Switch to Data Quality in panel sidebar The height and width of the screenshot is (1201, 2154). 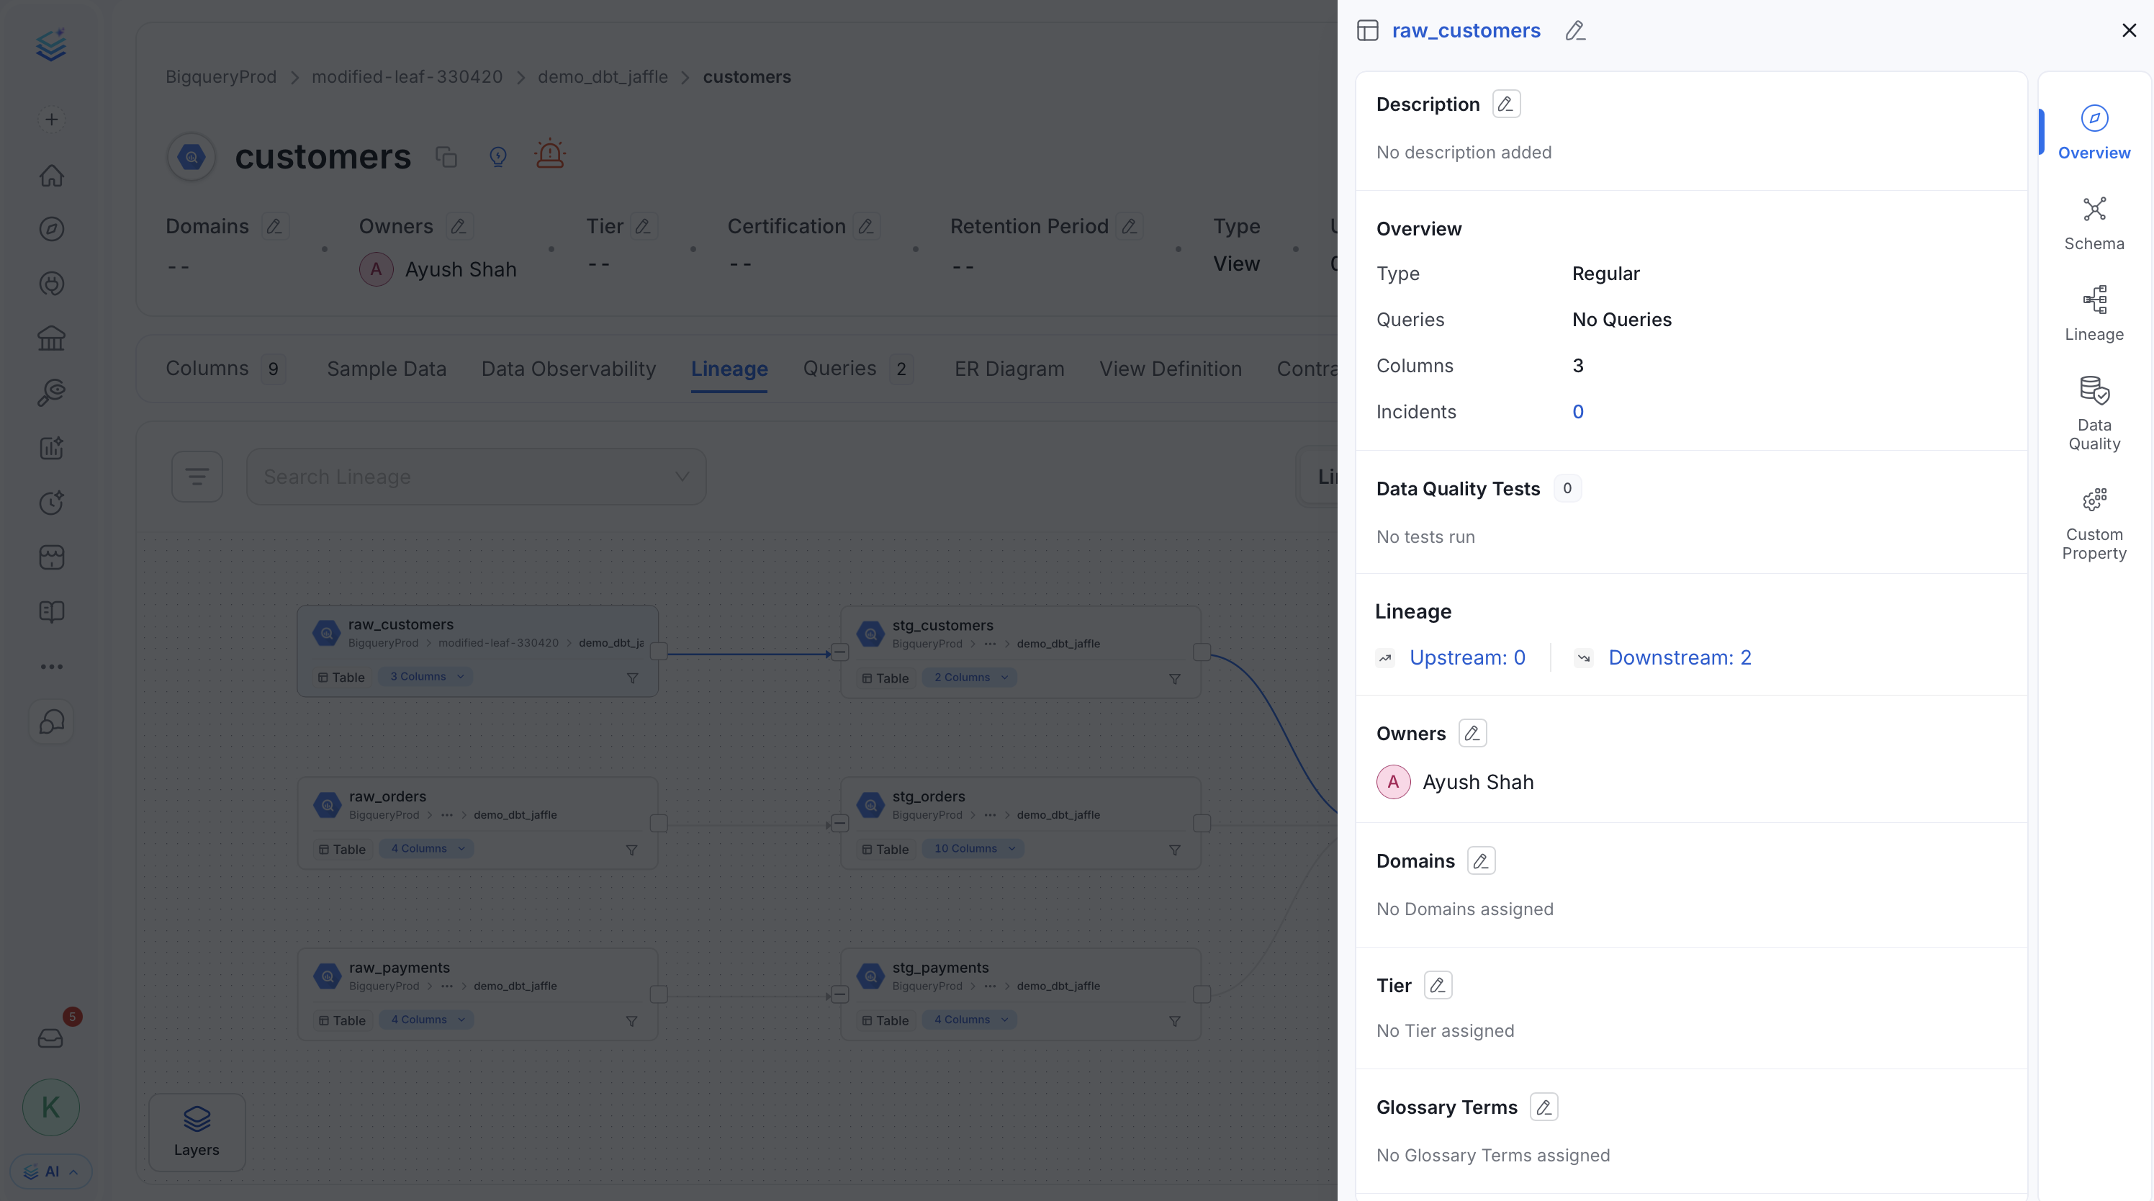pyautogui.click(x=2094, y=414)
